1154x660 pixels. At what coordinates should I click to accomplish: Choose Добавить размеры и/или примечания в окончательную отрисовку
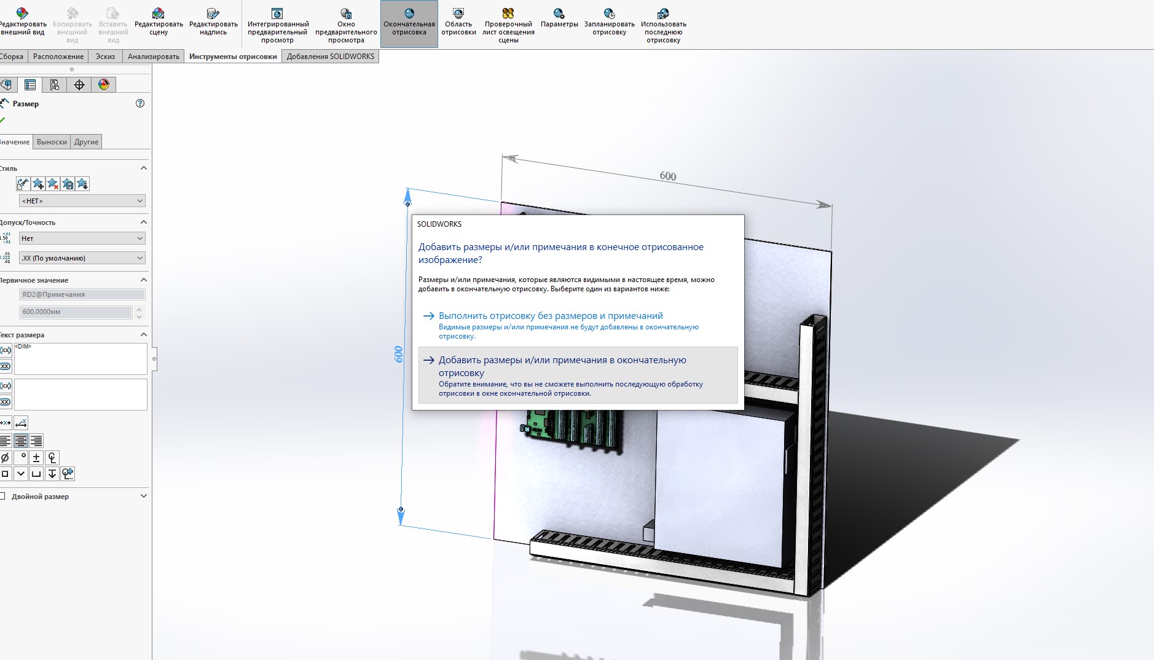pyautogui.click(x=578, y=375)
